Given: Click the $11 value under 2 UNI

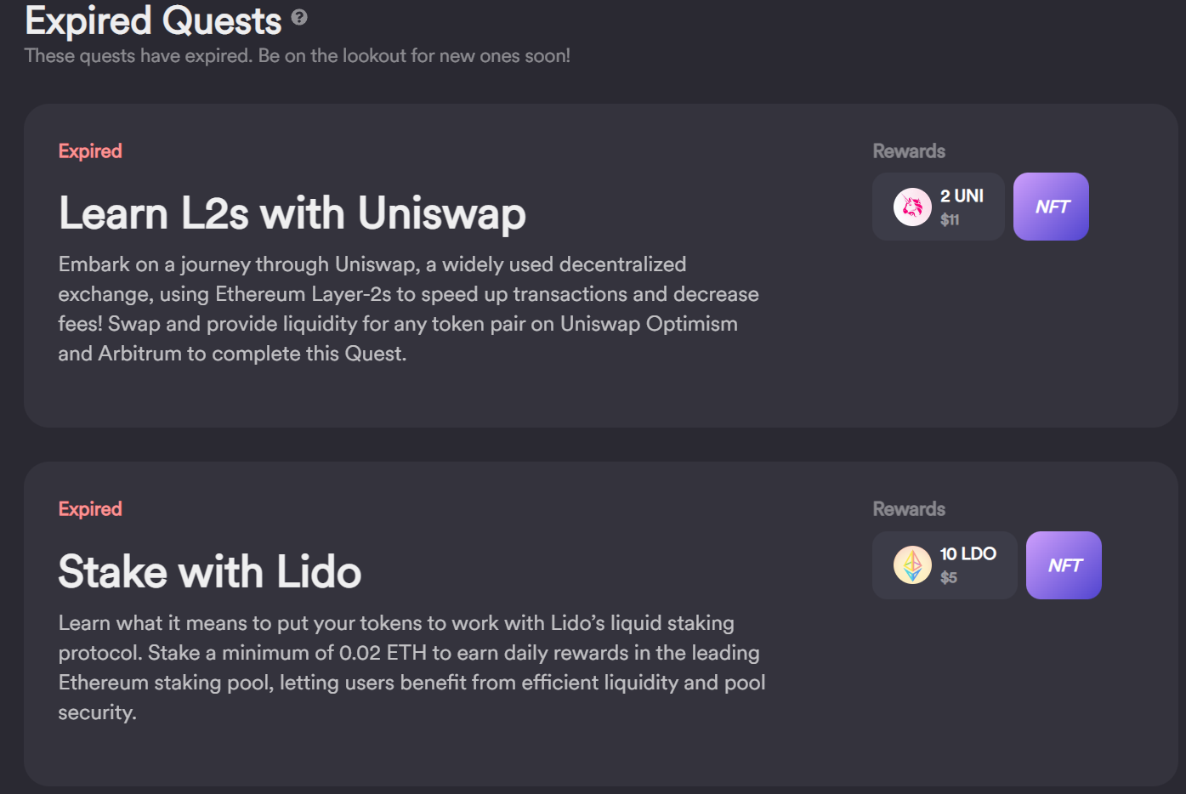Looking at the screenshot, I should [950, 220].
